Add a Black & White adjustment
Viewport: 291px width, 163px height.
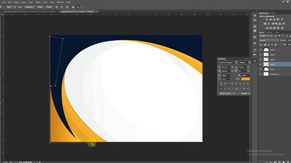click(x=272, y=24)
